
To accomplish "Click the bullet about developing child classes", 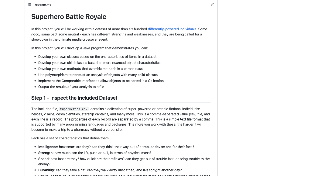I will click(99, 63).
